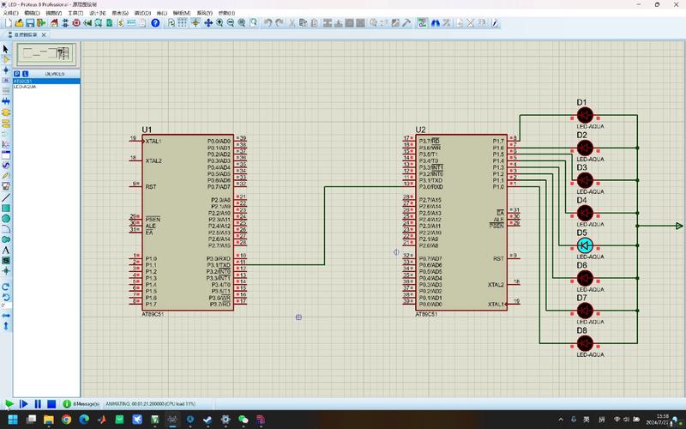Select the 2D circle drawing tool

pyautogui.click(x=6, y=219)
